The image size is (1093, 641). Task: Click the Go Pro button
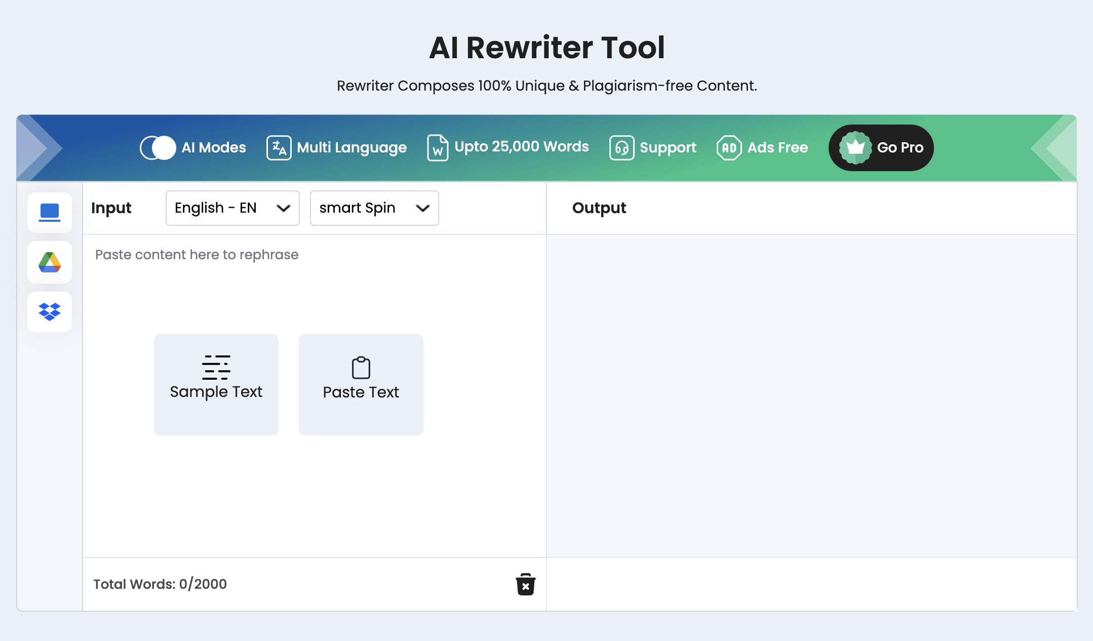pos(881,148)
